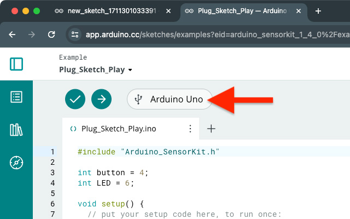Go back to the previous page

tap(12, 34)
